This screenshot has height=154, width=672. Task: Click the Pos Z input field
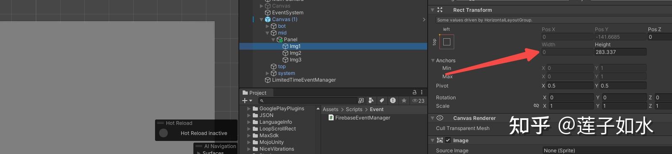pyautogui.click(x=659, y=37)
